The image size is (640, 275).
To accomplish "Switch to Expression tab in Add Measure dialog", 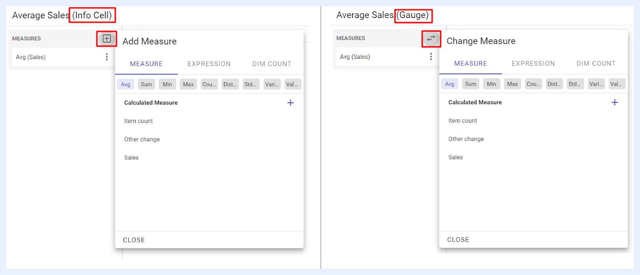I will pyautogui.click(x=209, y=64).
